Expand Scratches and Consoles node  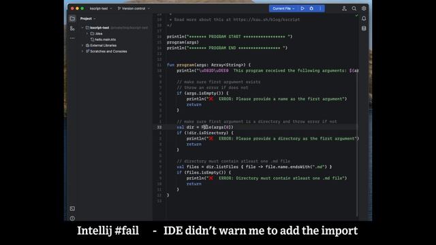coord(82,52)
